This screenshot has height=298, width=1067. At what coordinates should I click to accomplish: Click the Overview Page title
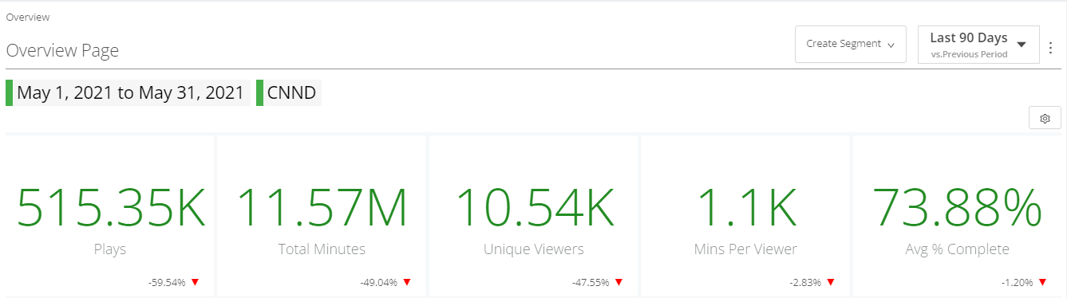[x=62, y=51]
